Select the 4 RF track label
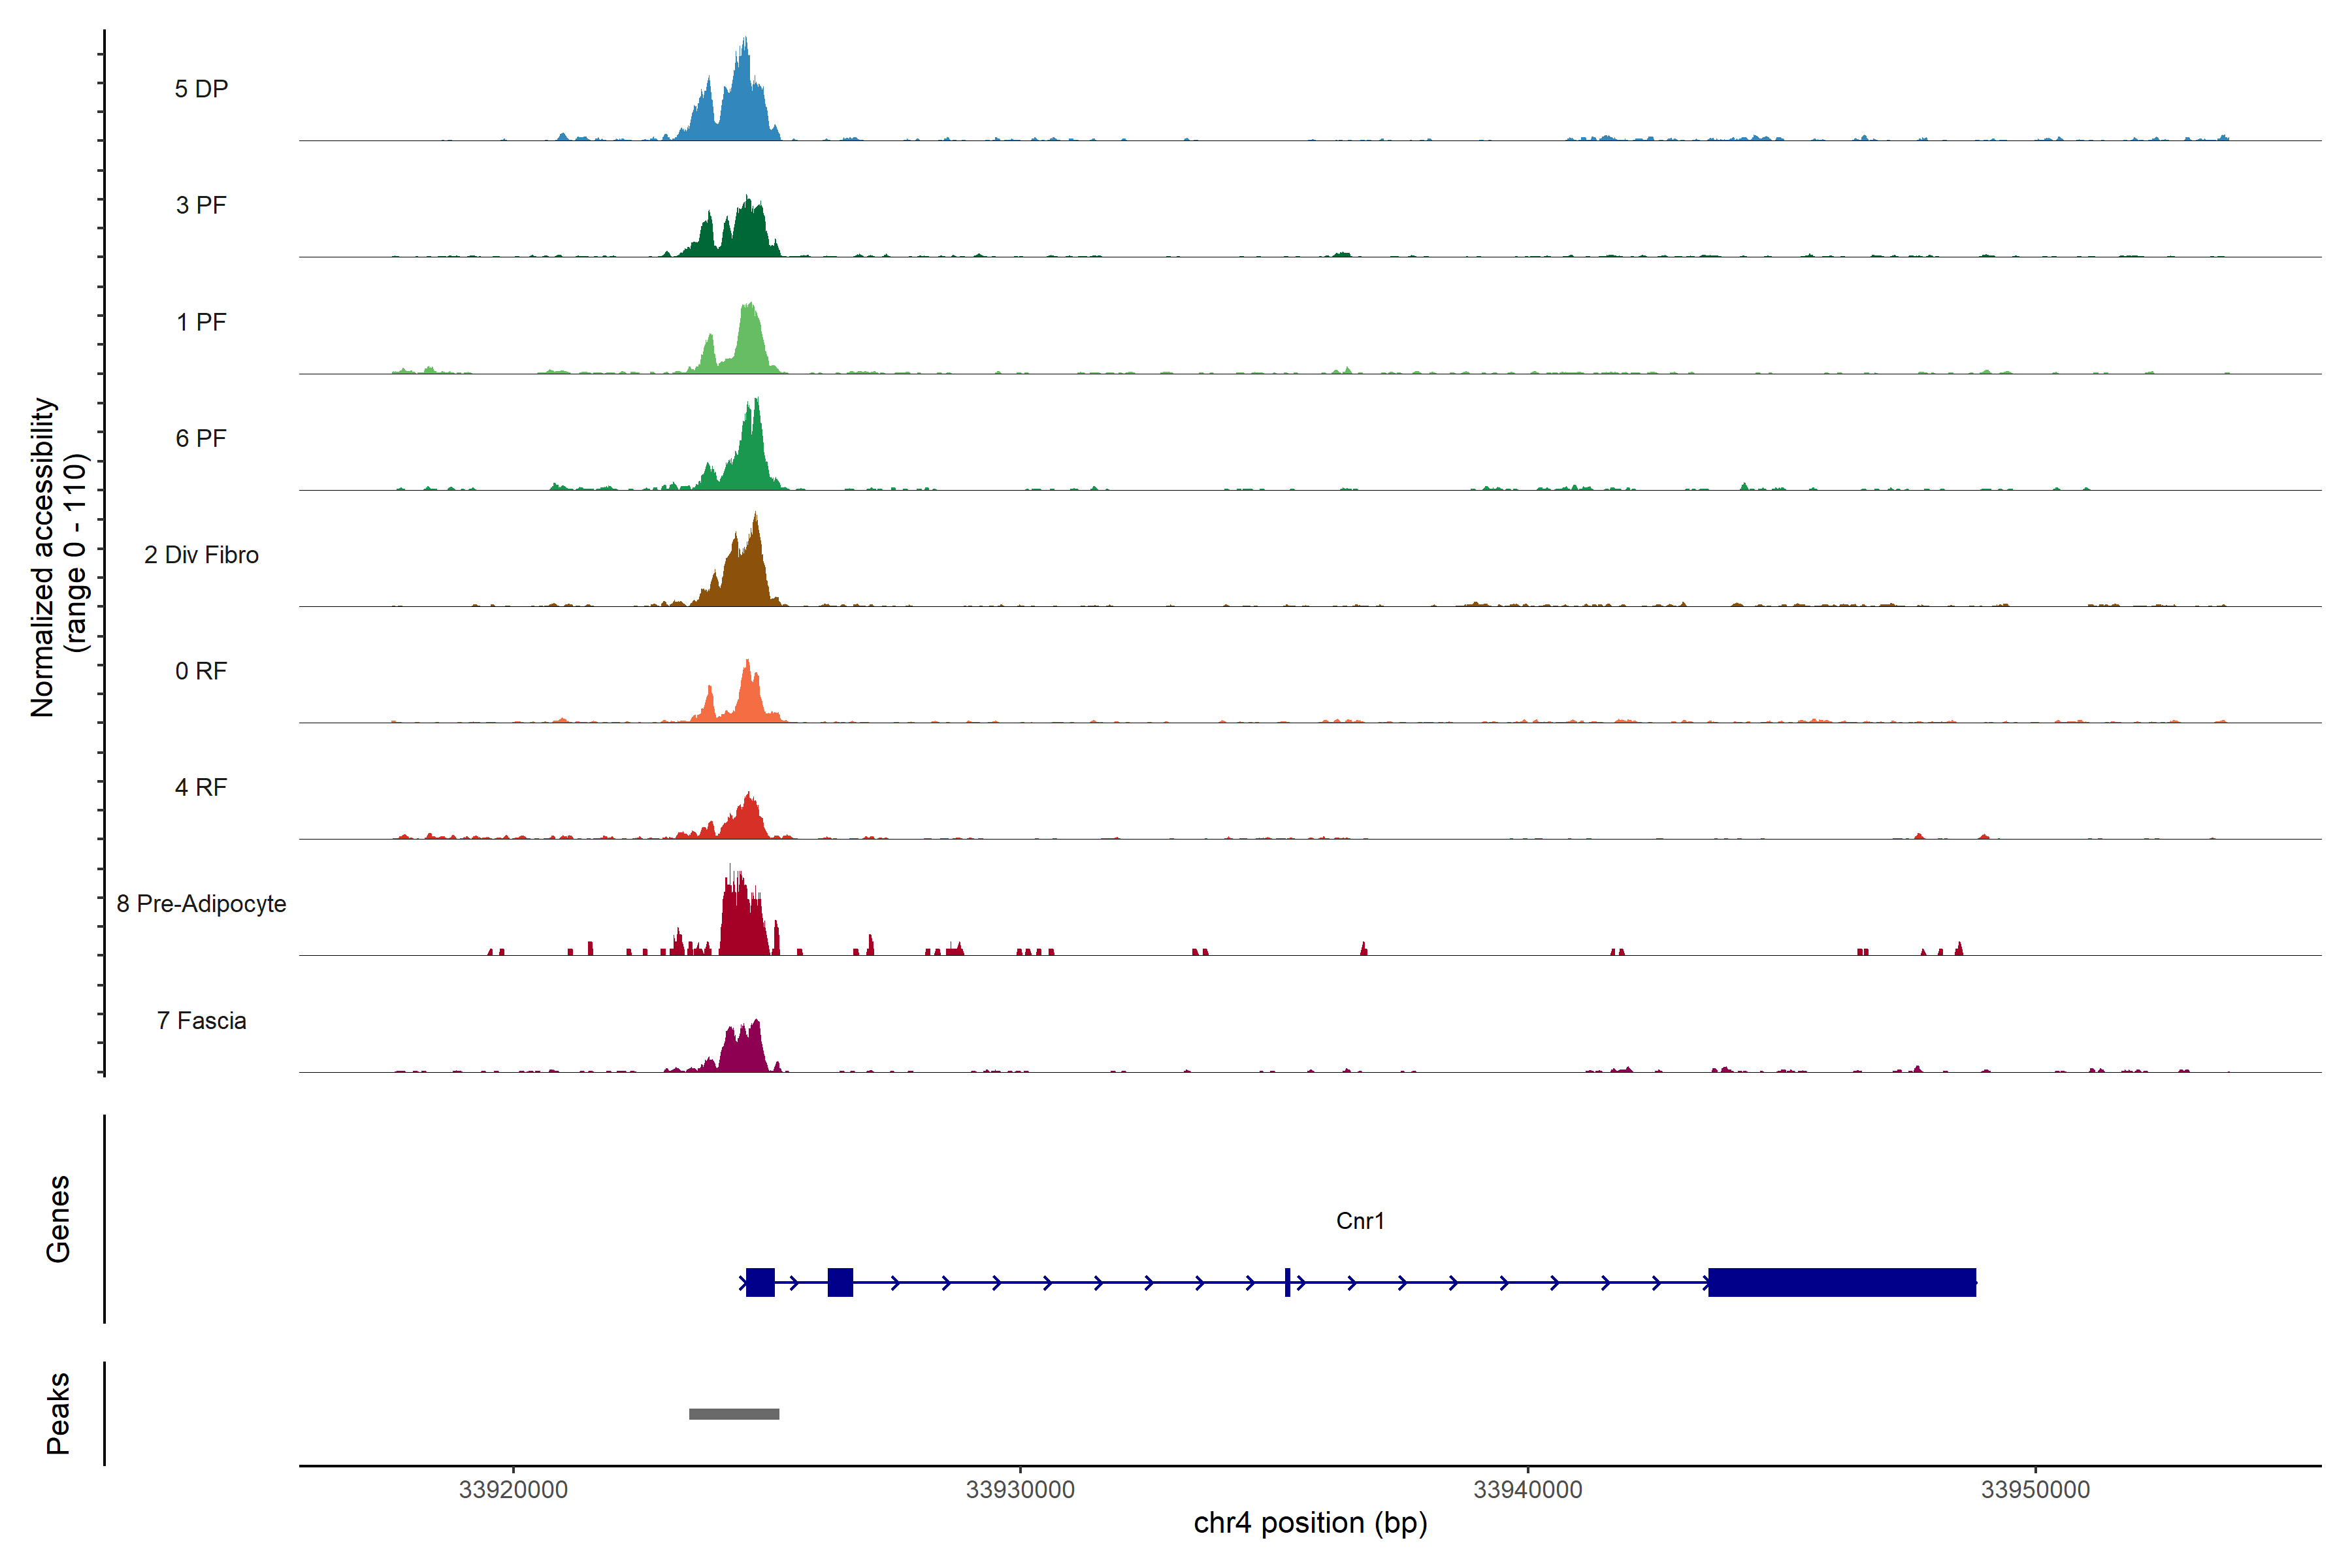This screenshot has width=2352, height=1568. coord(201,787)
